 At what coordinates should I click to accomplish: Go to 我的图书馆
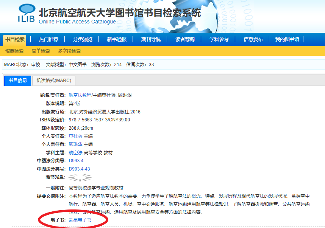287,40
